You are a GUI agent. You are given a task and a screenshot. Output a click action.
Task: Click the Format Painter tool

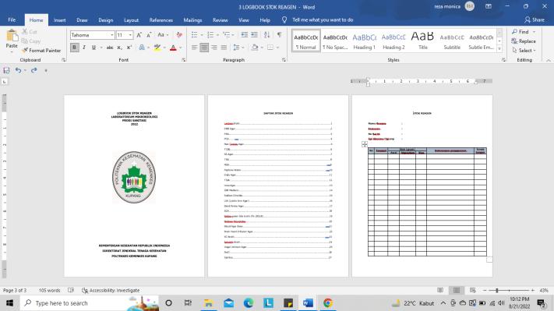[41, 51]
